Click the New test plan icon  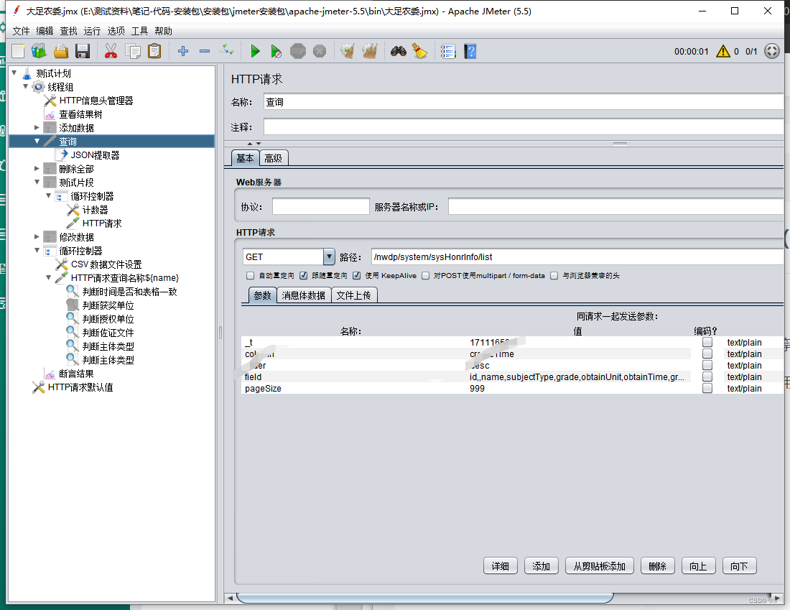click(x=18, y=51)
